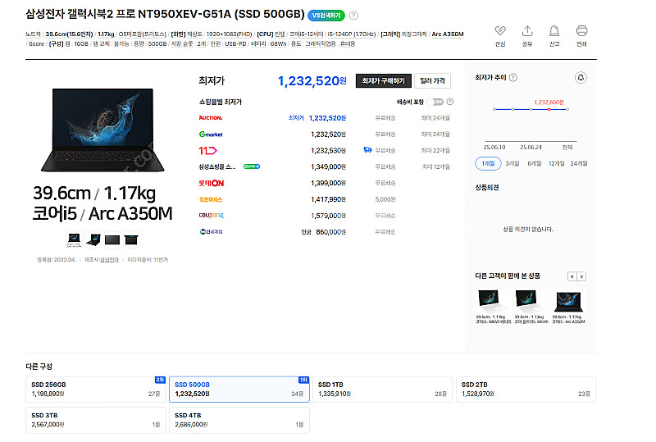This screenshot has height=442, width=656.
Task: Open the orange store logo priced 1,417,990
Action: click(211, 199)
